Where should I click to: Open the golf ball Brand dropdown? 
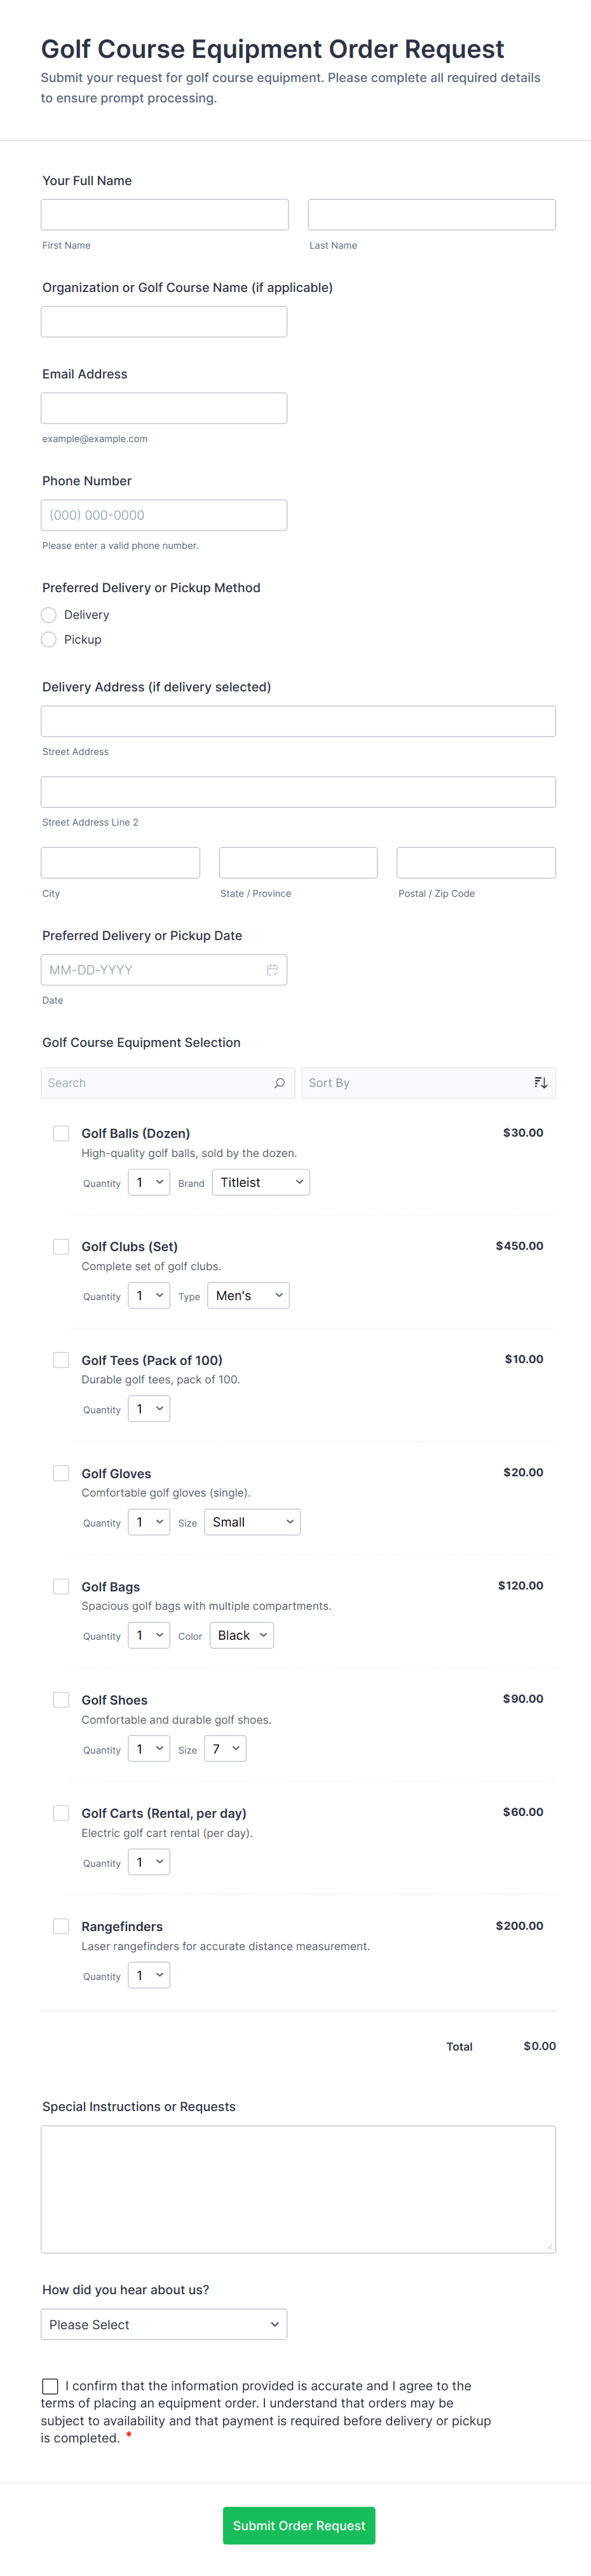pos(261,1182)
